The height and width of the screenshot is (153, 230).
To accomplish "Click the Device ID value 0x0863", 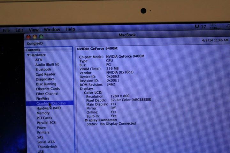I will [113, 76].
